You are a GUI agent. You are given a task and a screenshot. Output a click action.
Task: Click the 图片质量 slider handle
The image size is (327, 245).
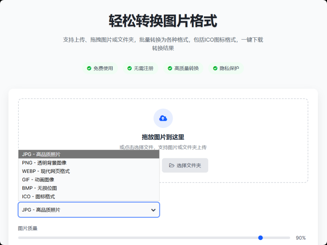(260, 238)
